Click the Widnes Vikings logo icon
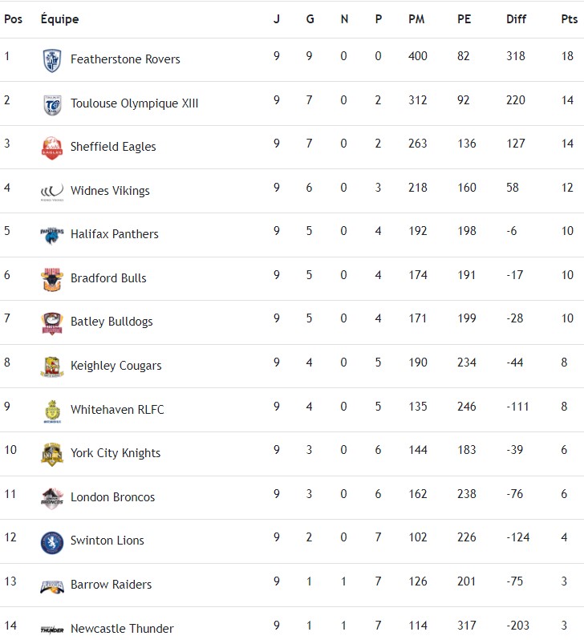 (52, 192)
